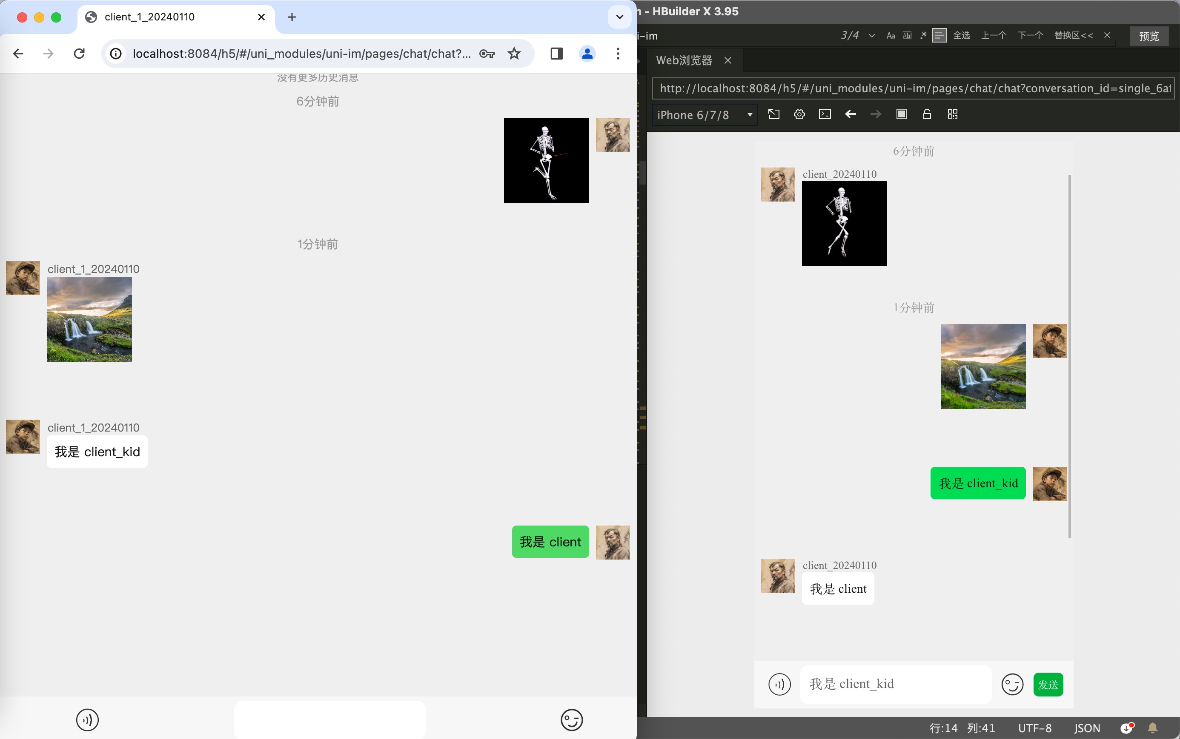Click 行:14 列:41 cursor position in status bar

pos(962,728)
